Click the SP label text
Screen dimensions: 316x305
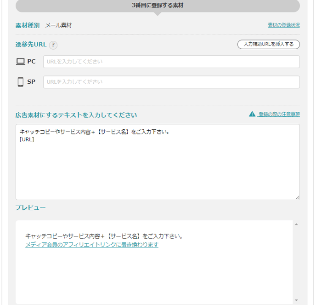[31, 82]
